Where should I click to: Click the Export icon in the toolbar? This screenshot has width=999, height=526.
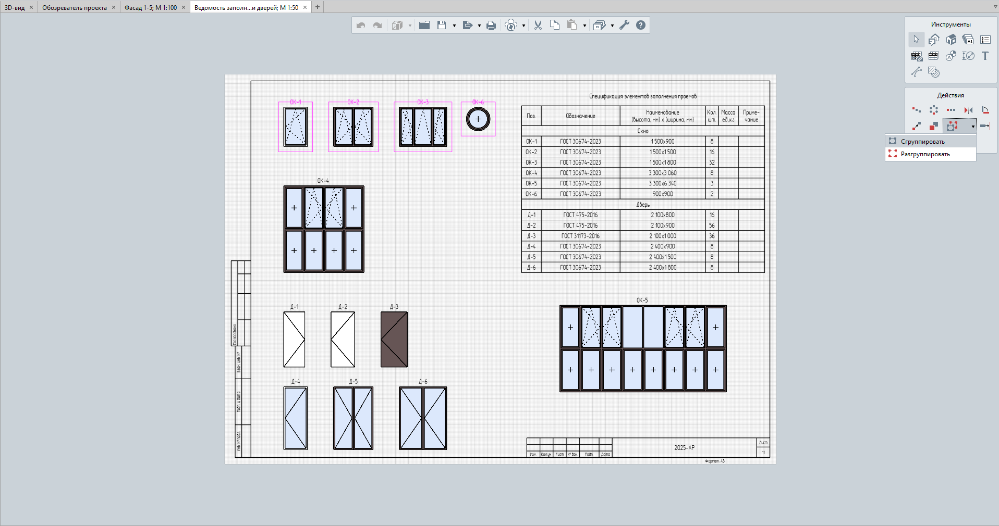click(467, 25)
